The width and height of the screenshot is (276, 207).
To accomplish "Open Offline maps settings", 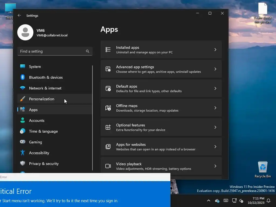I will (161, 108).
